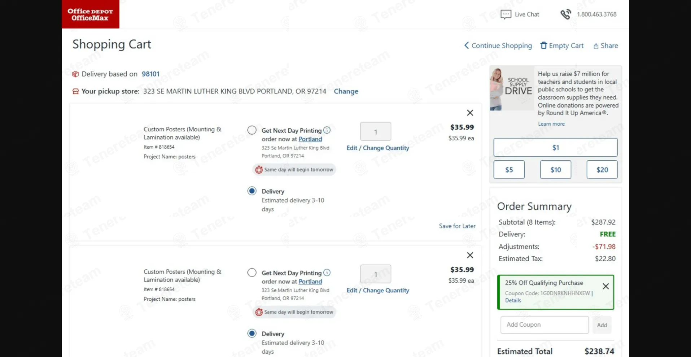691x357 pixels.
Task: Click the phone icon beside 1.800.463.3768
Action: (x=565, y=14)
